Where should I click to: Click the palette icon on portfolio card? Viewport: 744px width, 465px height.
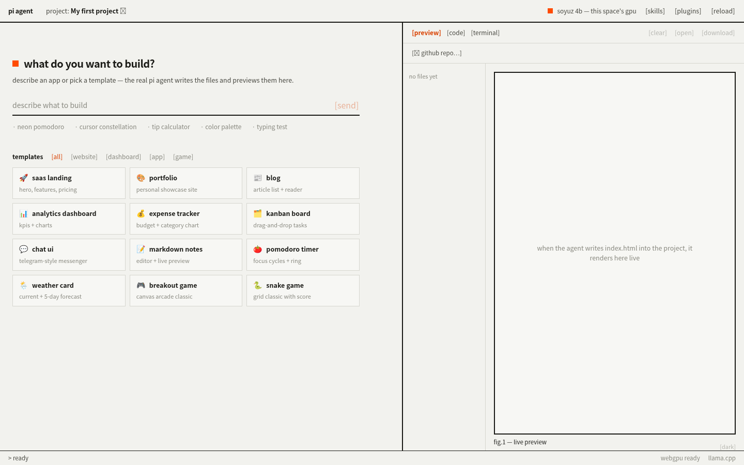coord(141,178)
